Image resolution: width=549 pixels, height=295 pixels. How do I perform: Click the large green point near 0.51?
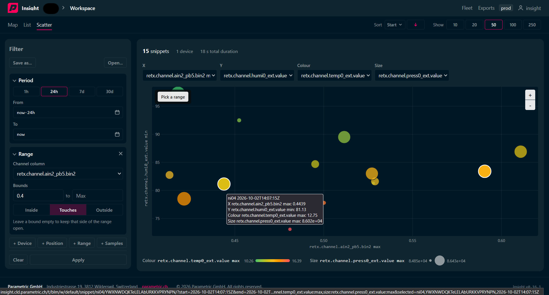click(x=344, y=137)
